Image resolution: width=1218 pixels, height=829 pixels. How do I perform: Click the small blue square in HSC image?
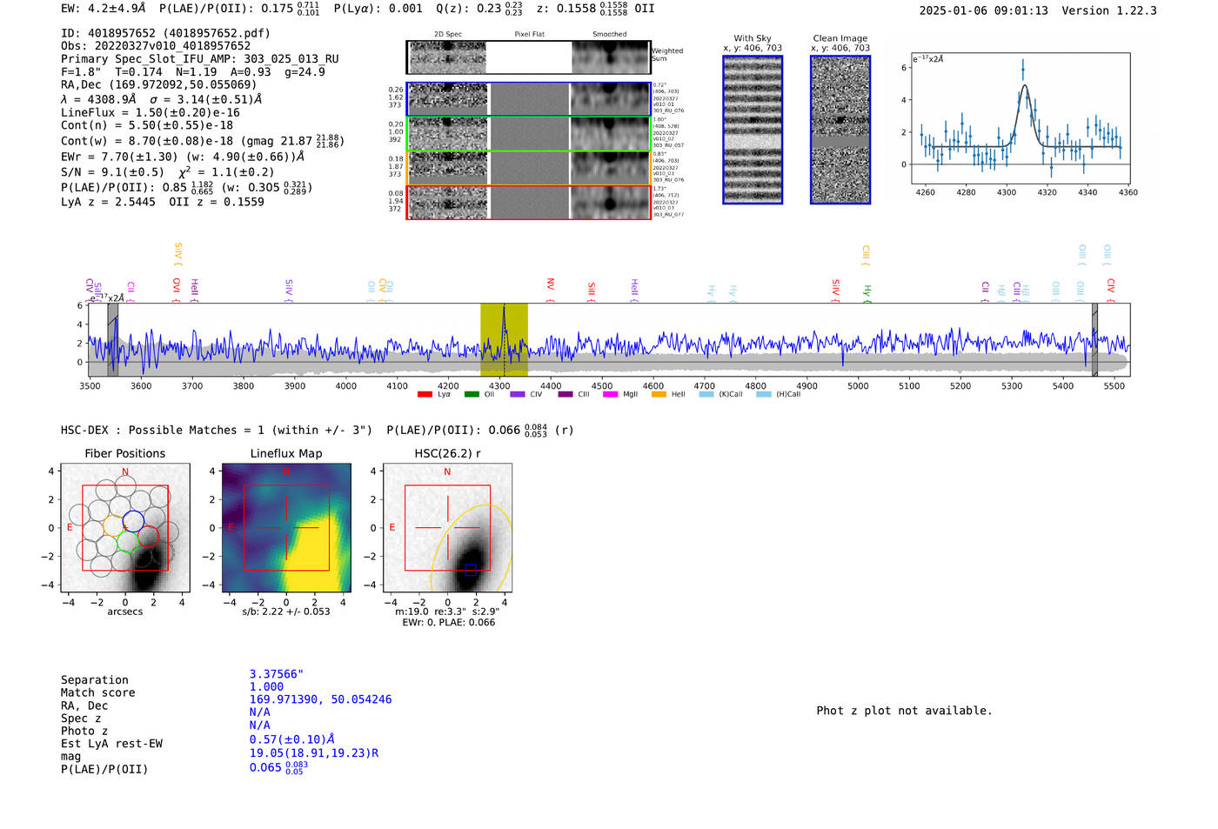coord(470,570)
